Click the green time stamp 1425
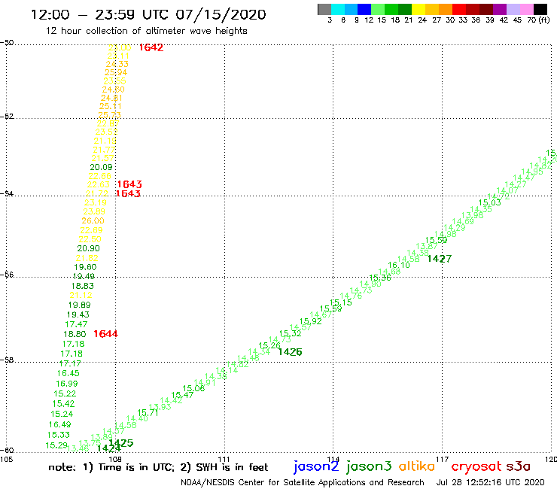This screenshot has width=557, height=489. click(121, 443)
